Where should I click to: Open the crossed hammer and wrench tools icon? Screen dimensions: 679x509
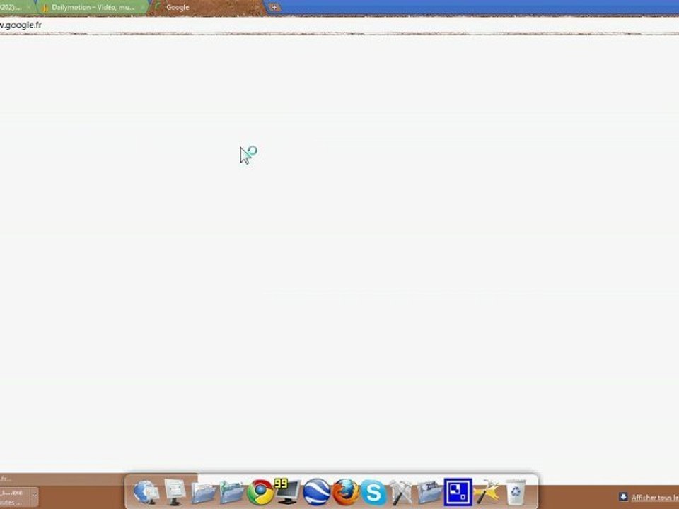[402, 493]
